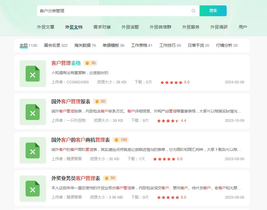Click the 100 coin badge icon
267x210 pixels.
[x=121, y=140]
